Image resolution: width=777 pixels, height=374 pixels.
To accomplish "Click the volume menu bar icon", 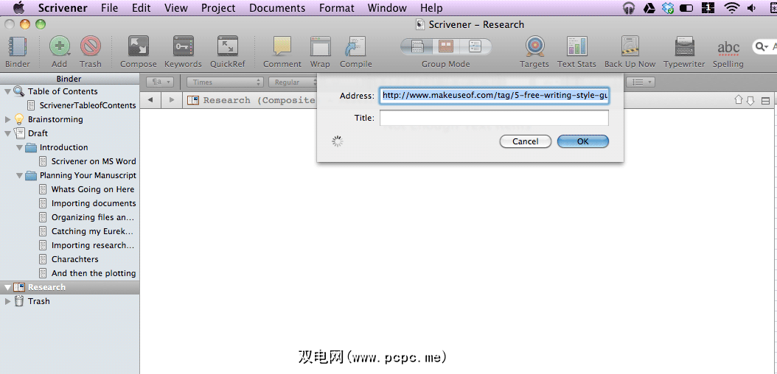I will [752, 8].
